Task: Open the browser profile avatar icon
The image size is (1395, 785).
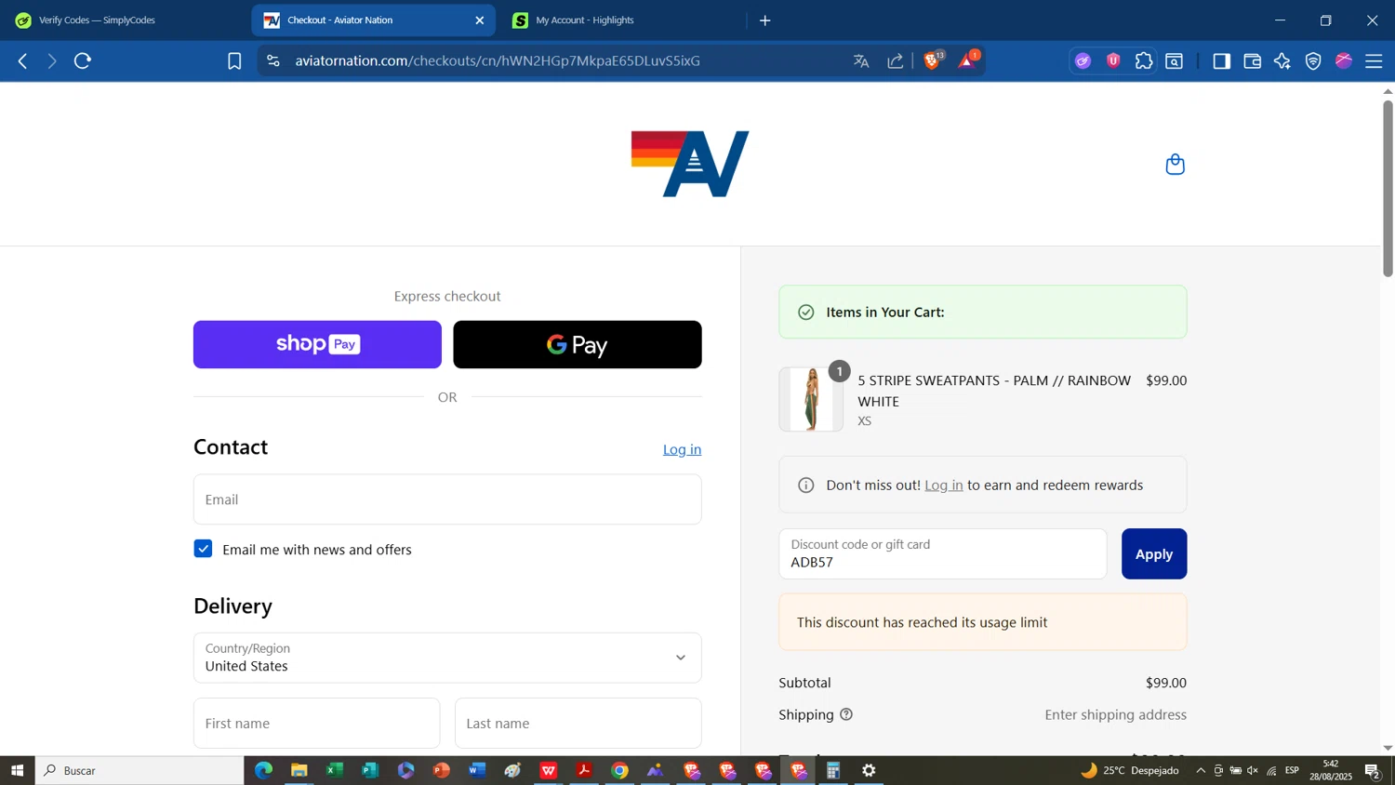Action: pyautogui.click(x=1344, y=61)
